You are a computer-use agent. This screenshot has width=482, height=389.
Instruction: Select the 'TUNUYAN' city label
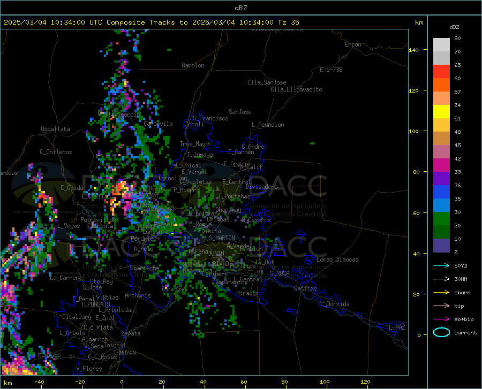click(124, 353)
